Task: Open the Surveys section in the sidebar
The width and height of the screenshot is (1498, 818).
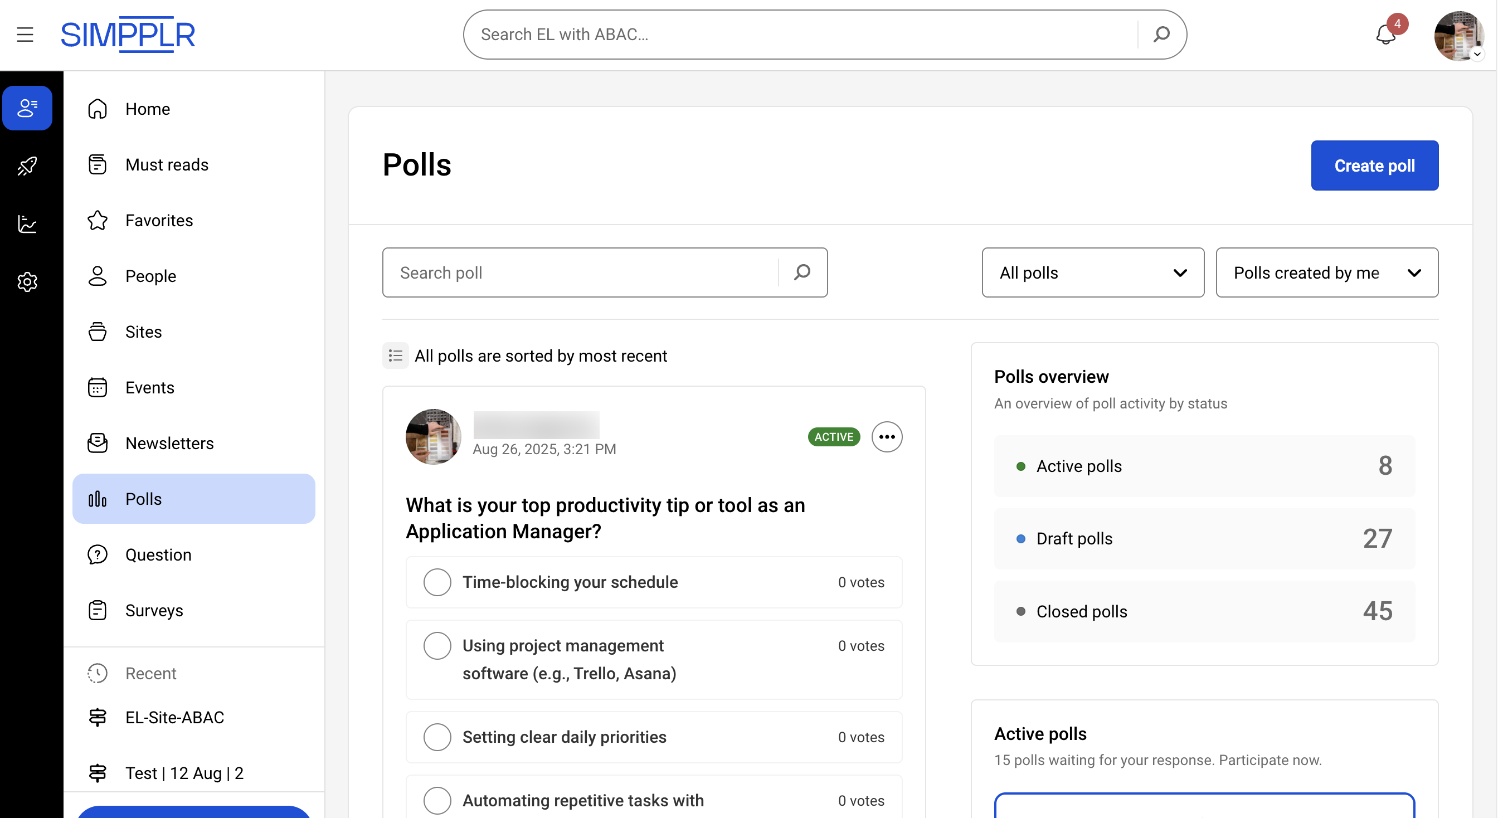Action: (x=154, y=610)
